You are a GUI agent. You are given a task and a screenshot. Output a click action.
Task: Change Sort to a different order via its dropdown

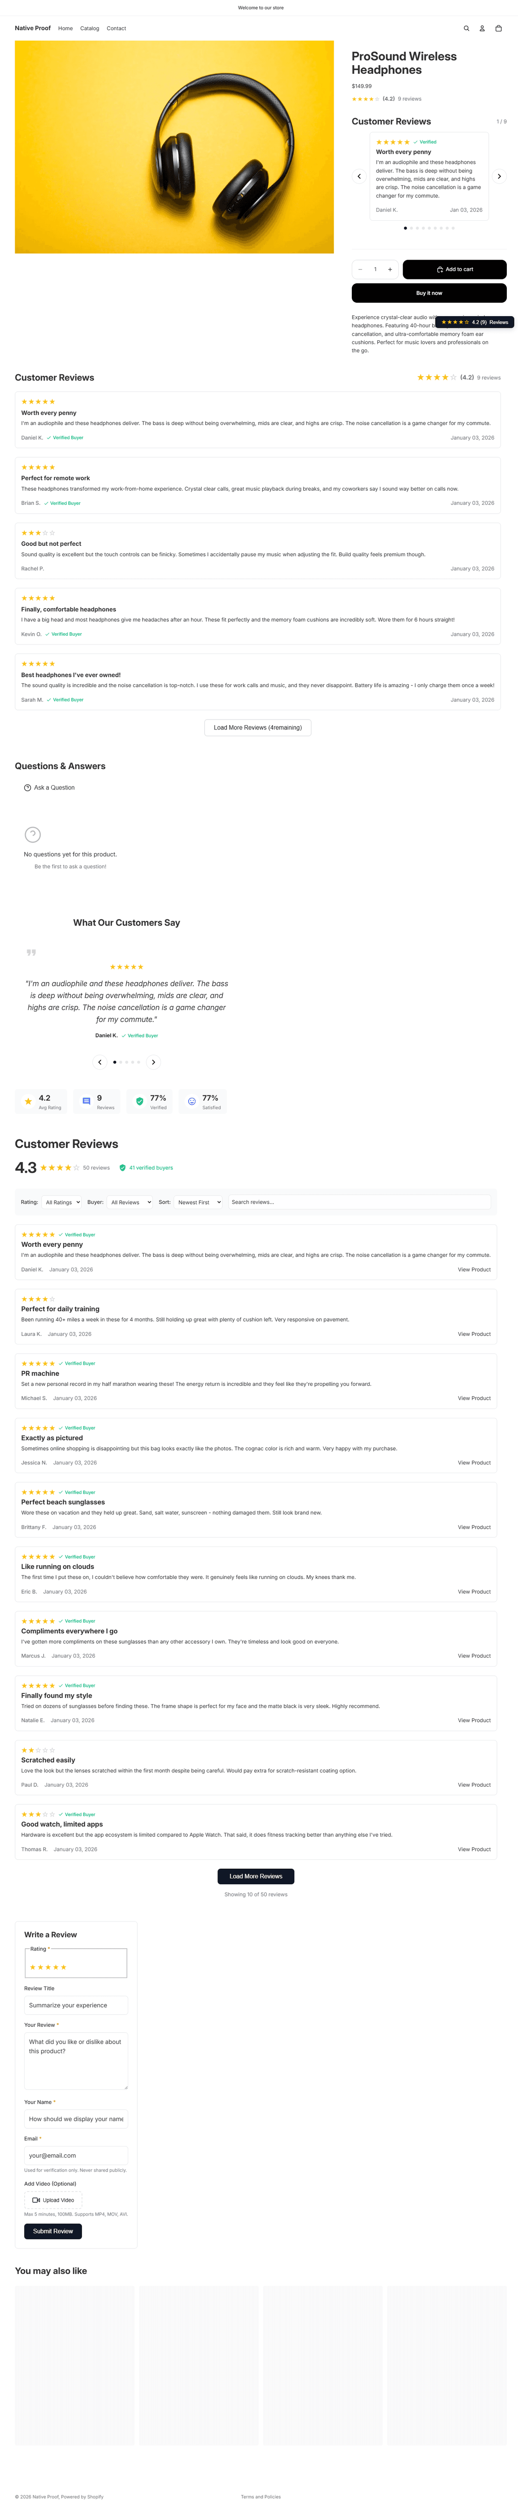199,1202
